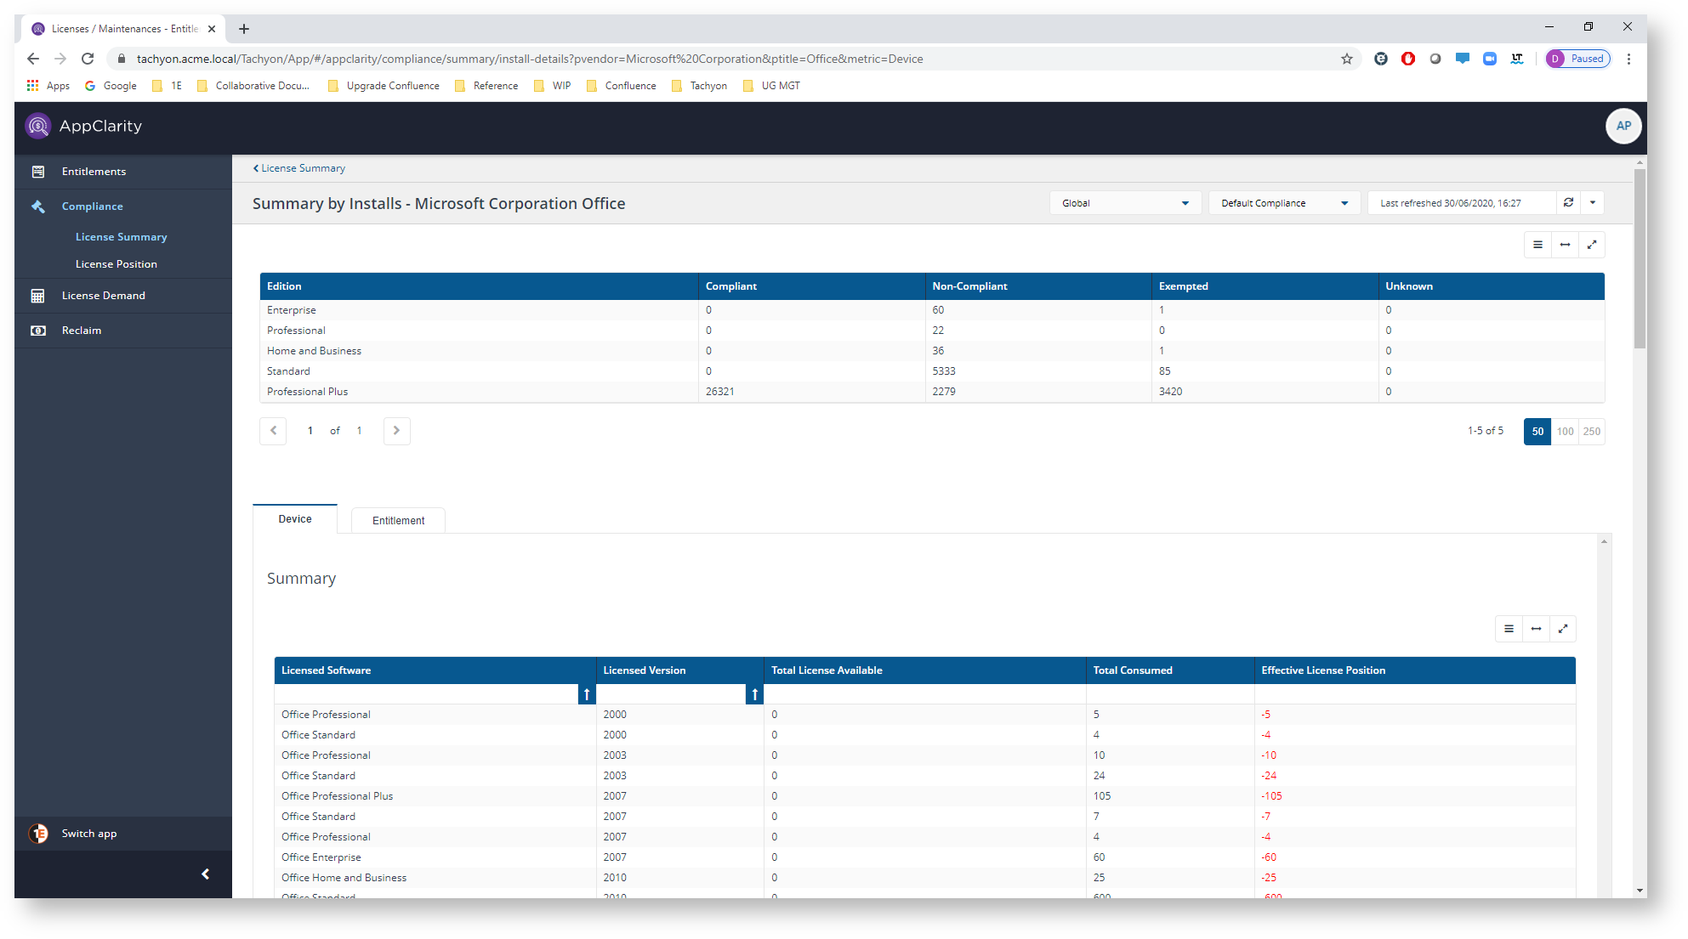Expand the edition table to fullscreen
The image size is (1688, 939).
pos(1592,245)
